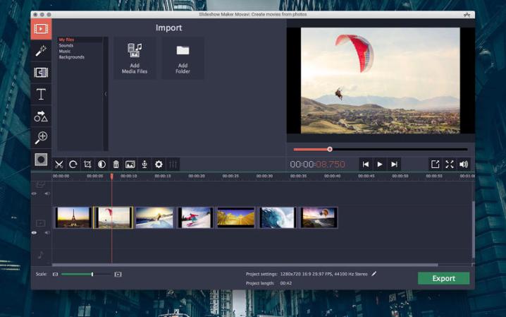Toggle visibility eye on upper track
The height and width of the screenshot is (317, 506).
click(x=35, y=193)
